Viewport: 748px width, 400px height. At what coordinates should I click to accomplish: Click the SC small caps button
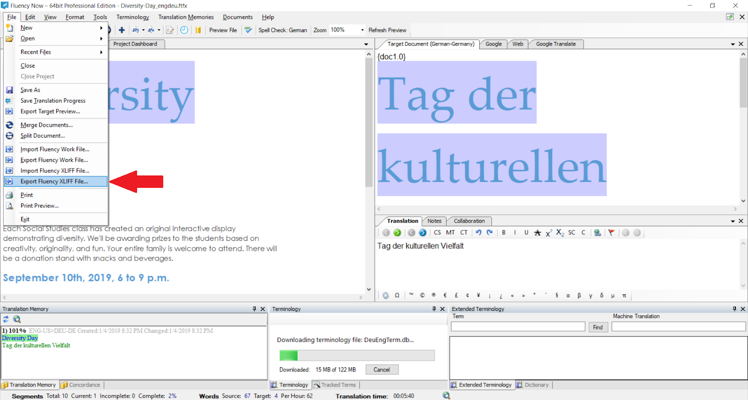click(x=572, y=232)
